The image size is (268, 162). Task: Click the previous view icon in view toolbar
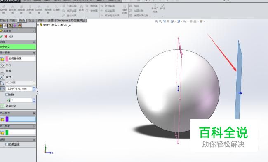(164, 21)
